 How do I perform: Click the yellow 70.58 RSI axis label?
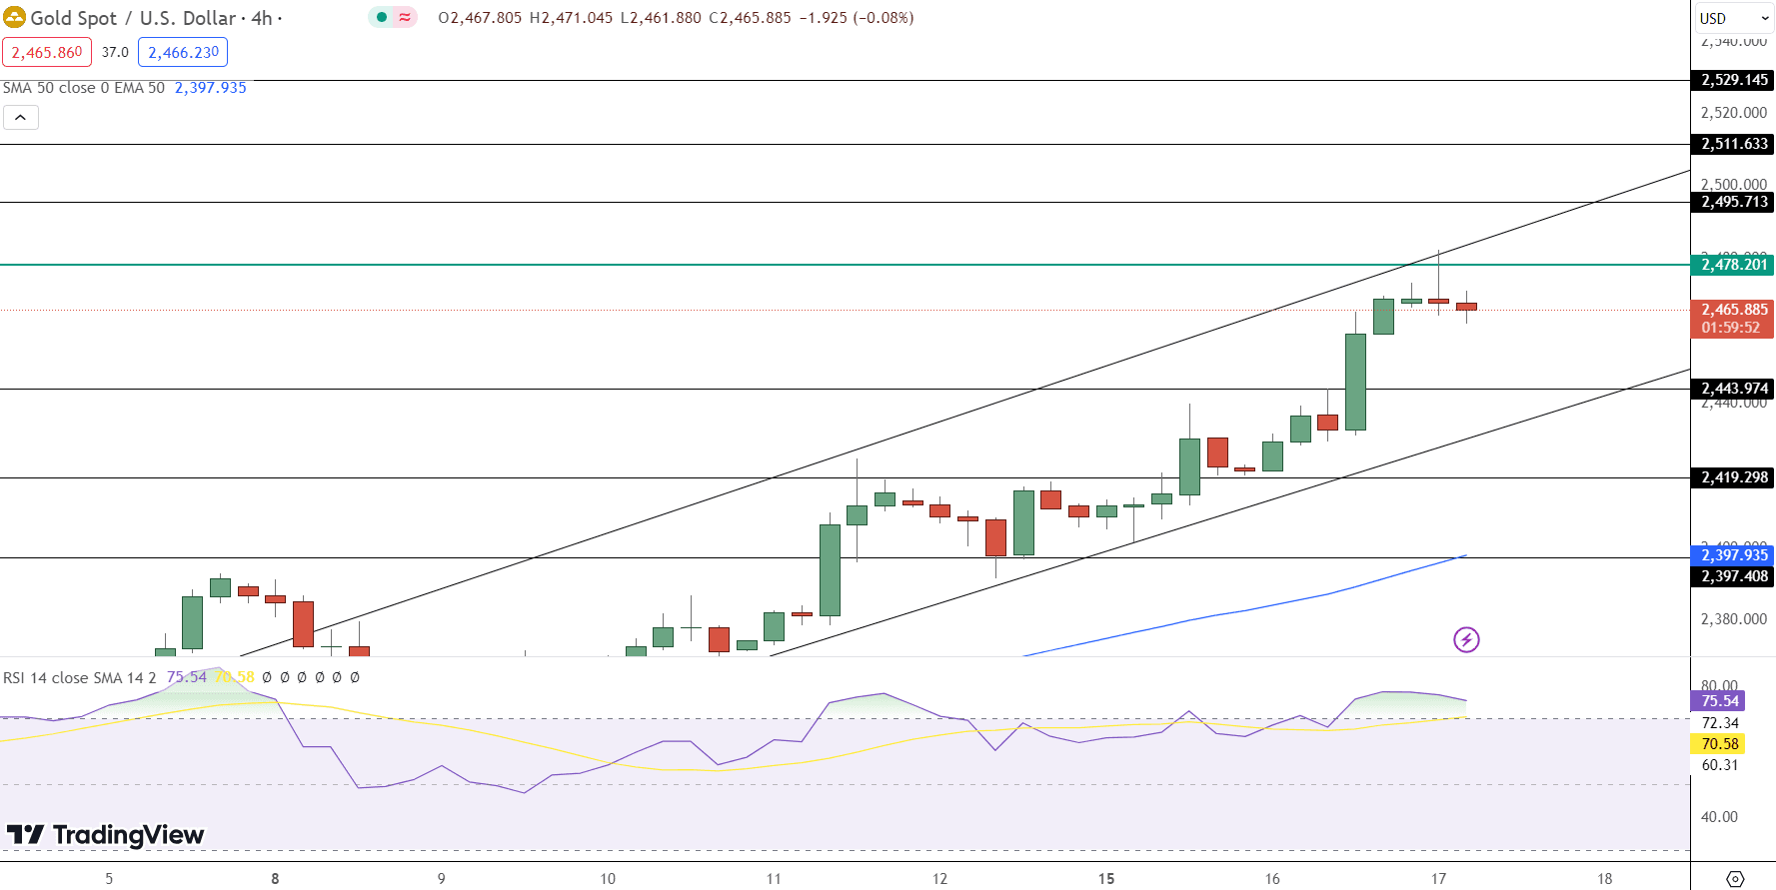click(x=1718, y=744)
